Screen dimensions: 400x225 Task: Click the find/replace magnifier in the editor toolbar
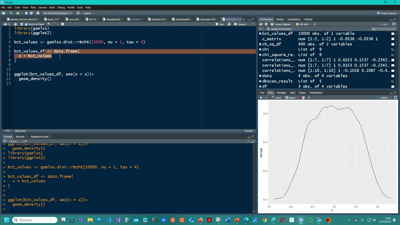click(x=48, y=24)
